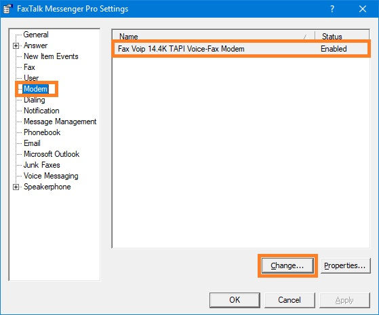Open Microsoft Outlook settings
This screenshot has width=379, height=315.
pyautogui.click(x=52, y=154)
